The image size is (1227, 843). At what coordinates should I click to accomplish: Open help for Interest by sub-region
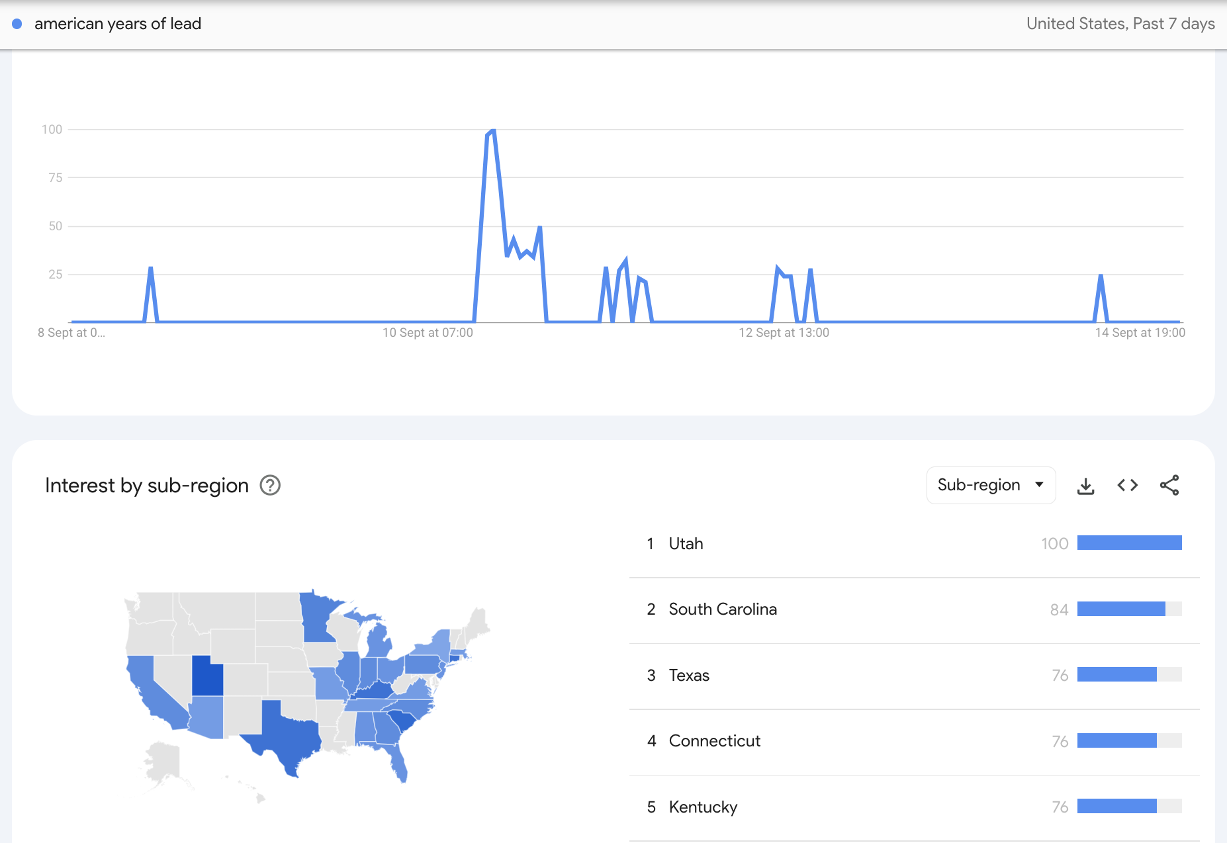click(x=270, y=486)
